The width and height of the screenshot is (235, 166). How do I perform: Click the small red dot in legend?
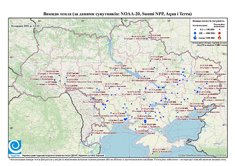tap(220, 29)
